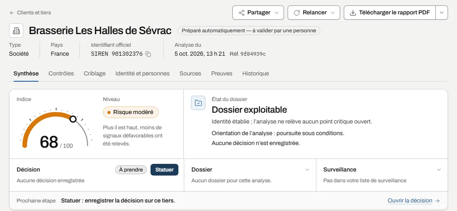Click the risk index gauge knob
457x211 pixels.
73,119
